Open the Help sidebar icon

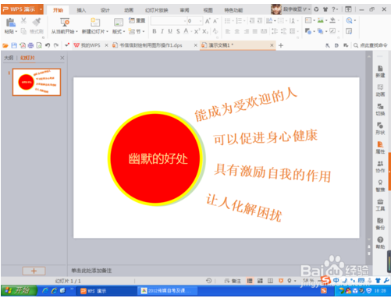(x=380, y=243)
